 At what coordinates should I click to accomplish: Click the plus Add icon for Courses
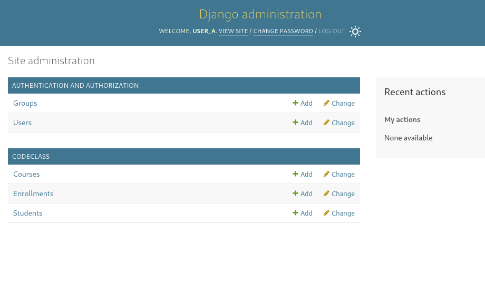coord(296,174)
